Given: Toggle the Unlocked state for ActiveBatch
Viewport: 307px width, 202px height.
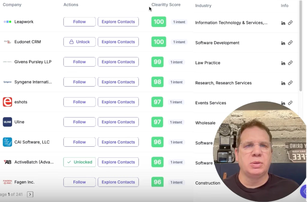Looking at the screenshot, I should click(x=79, y=162).
